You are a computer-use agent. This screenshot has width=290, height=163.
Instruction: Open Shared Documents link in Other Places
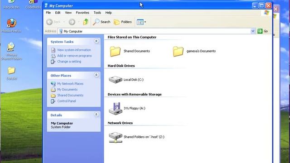click(70, 95)
